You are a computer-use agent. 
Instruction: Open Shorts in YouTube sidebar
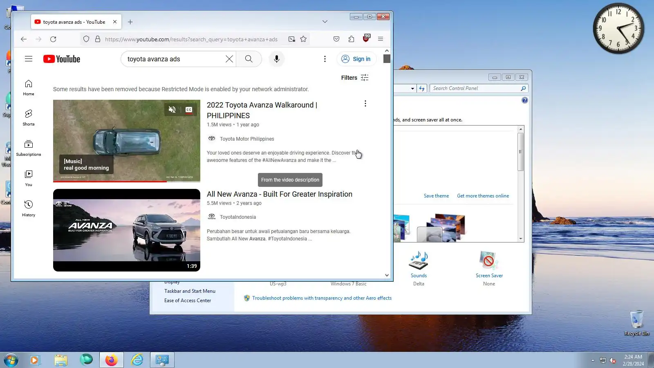(29, 118)
